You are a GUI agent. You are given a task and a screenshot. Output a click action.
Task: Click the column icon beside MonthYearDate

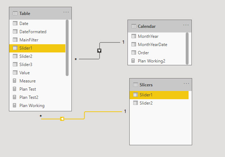point(134,45)
